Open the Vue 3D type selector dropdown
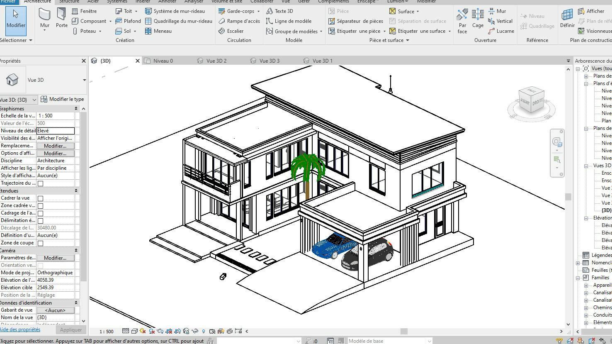This screenshot has width=612, height=344. click(x=84, y=80)
